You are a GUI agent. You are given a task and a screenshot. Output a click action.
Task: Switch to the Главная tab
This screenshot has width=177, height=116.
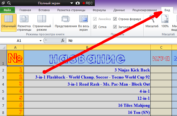(25, 10)
